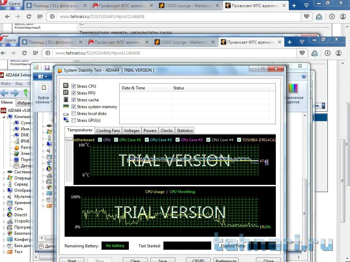Switch to the Избранное tab in AIDA64
This screenshot has height=262, width=350.
pos(24,103)
